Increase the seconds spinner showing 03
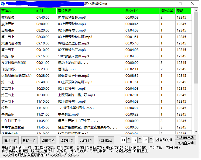This screenshot has width=201, height=160. click(151, 138)
